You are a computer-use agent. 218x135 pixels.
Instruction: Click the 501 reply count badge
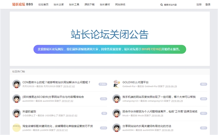[x=203, y=113]
